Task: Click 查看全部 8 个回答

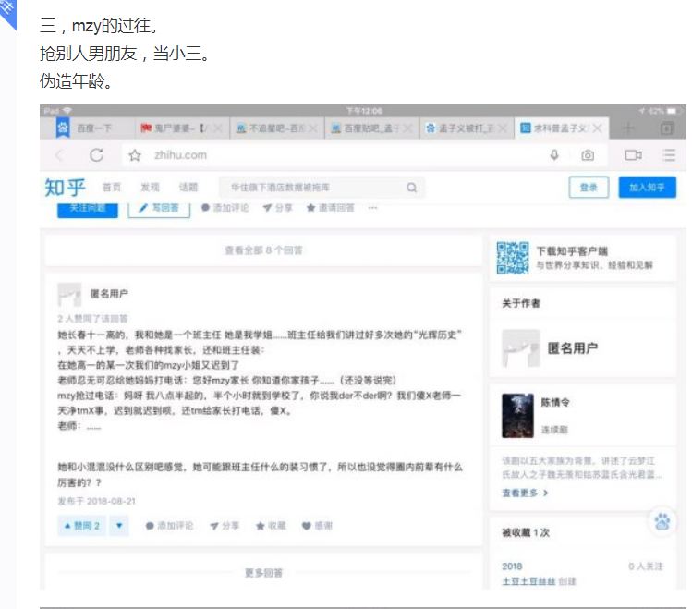Action: click(x=263, y=250)
